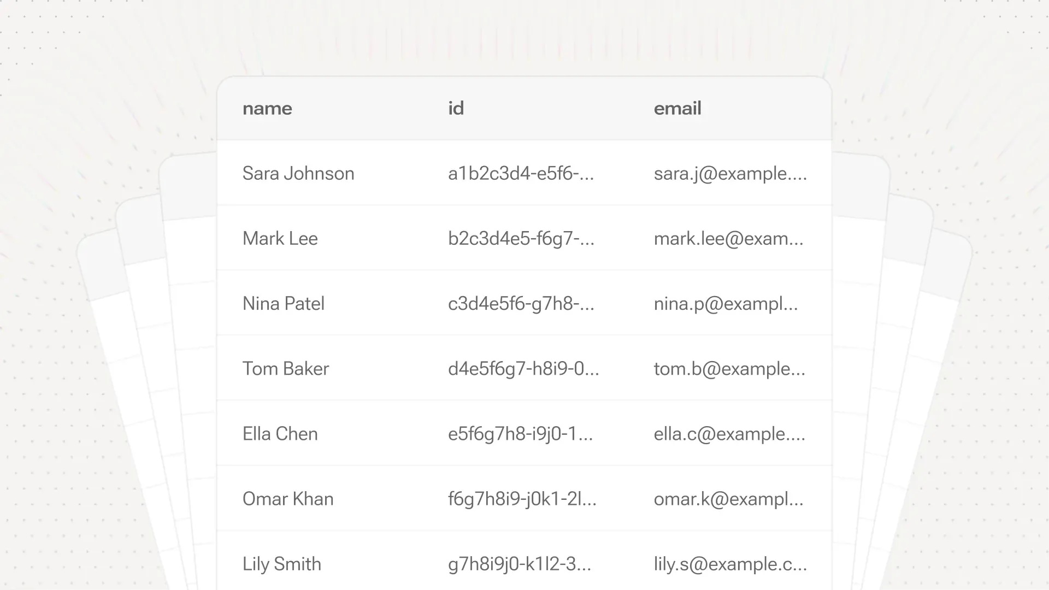Click the name column header

[267, 108]
